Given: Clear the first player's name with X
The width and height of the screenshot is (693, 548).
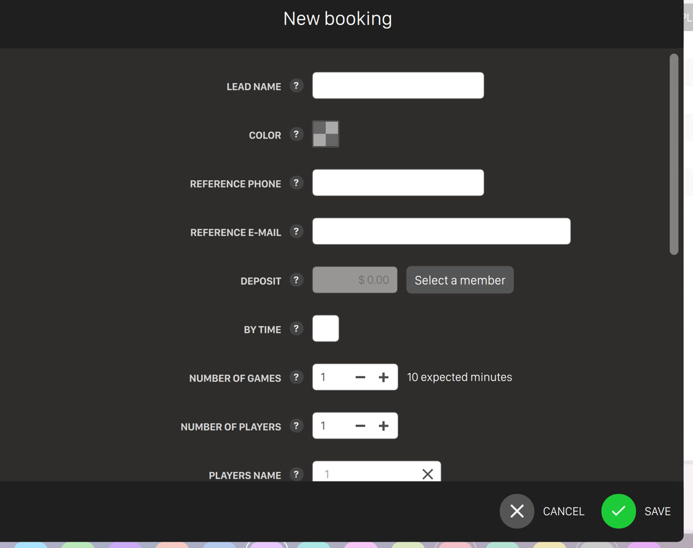Looking at the screenshot, I should click(427, 474).
